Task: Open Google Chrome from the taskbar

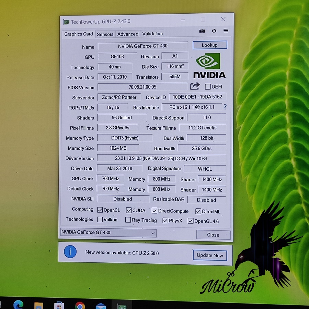Action: pos(80,305)
